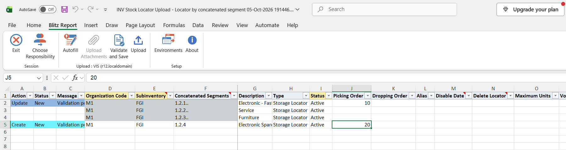Screen dimensions: 566x150
Task: Open Environments setup
Action: pos(168,43)
